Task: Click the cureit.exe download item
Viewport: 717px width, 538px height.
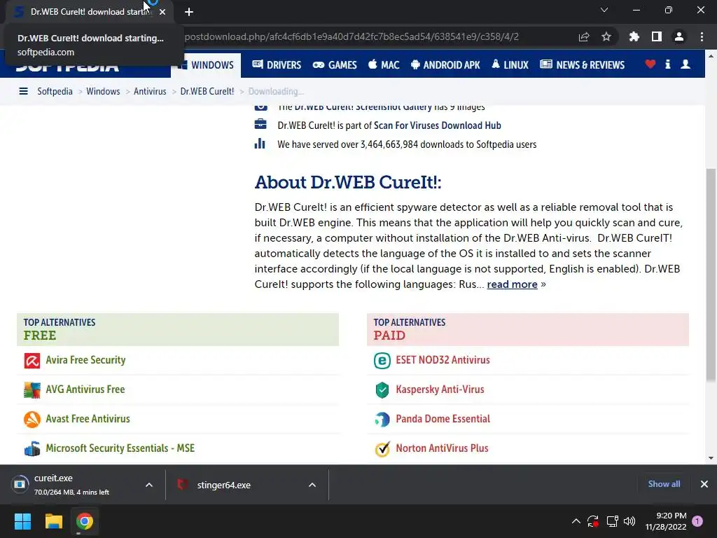Action: [71, 485]
